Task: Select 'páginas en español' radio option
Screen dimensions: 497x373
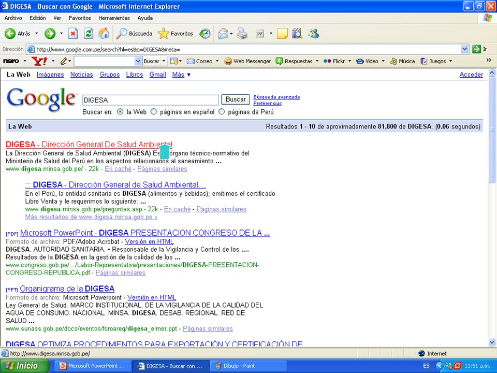Action: click(x=154, y=112)
